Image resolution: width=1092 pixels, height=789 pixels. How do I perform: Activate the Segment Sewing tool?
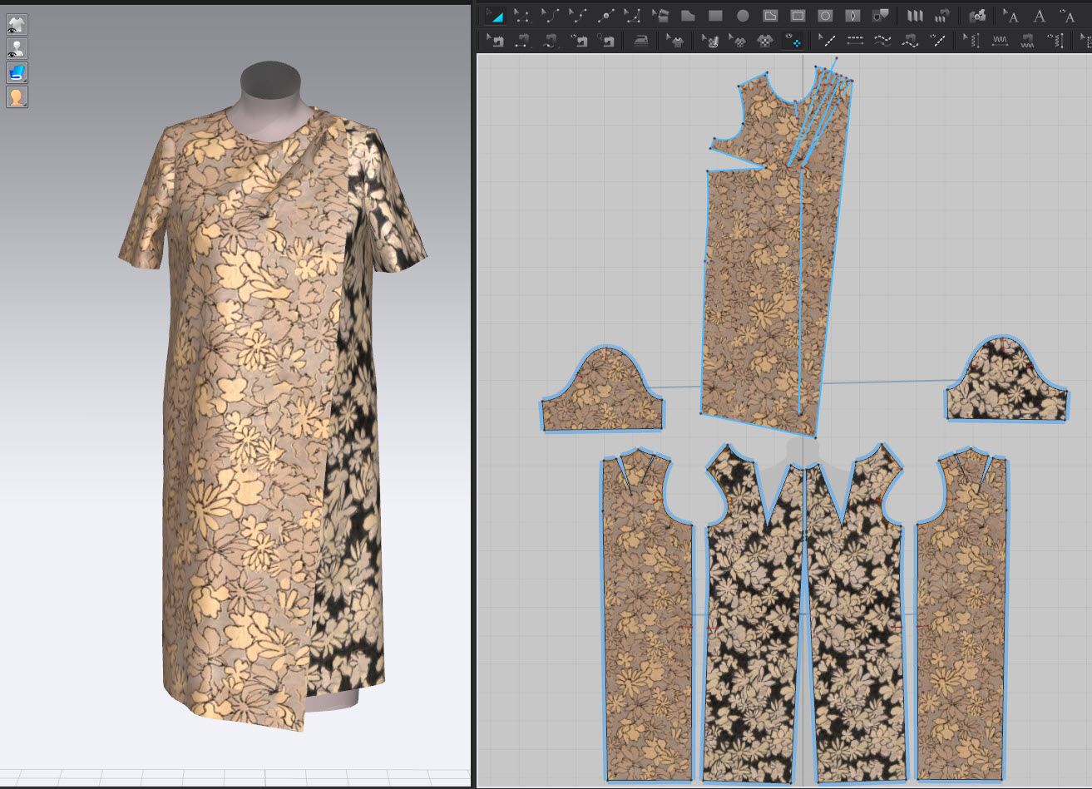tap(522, 40)
